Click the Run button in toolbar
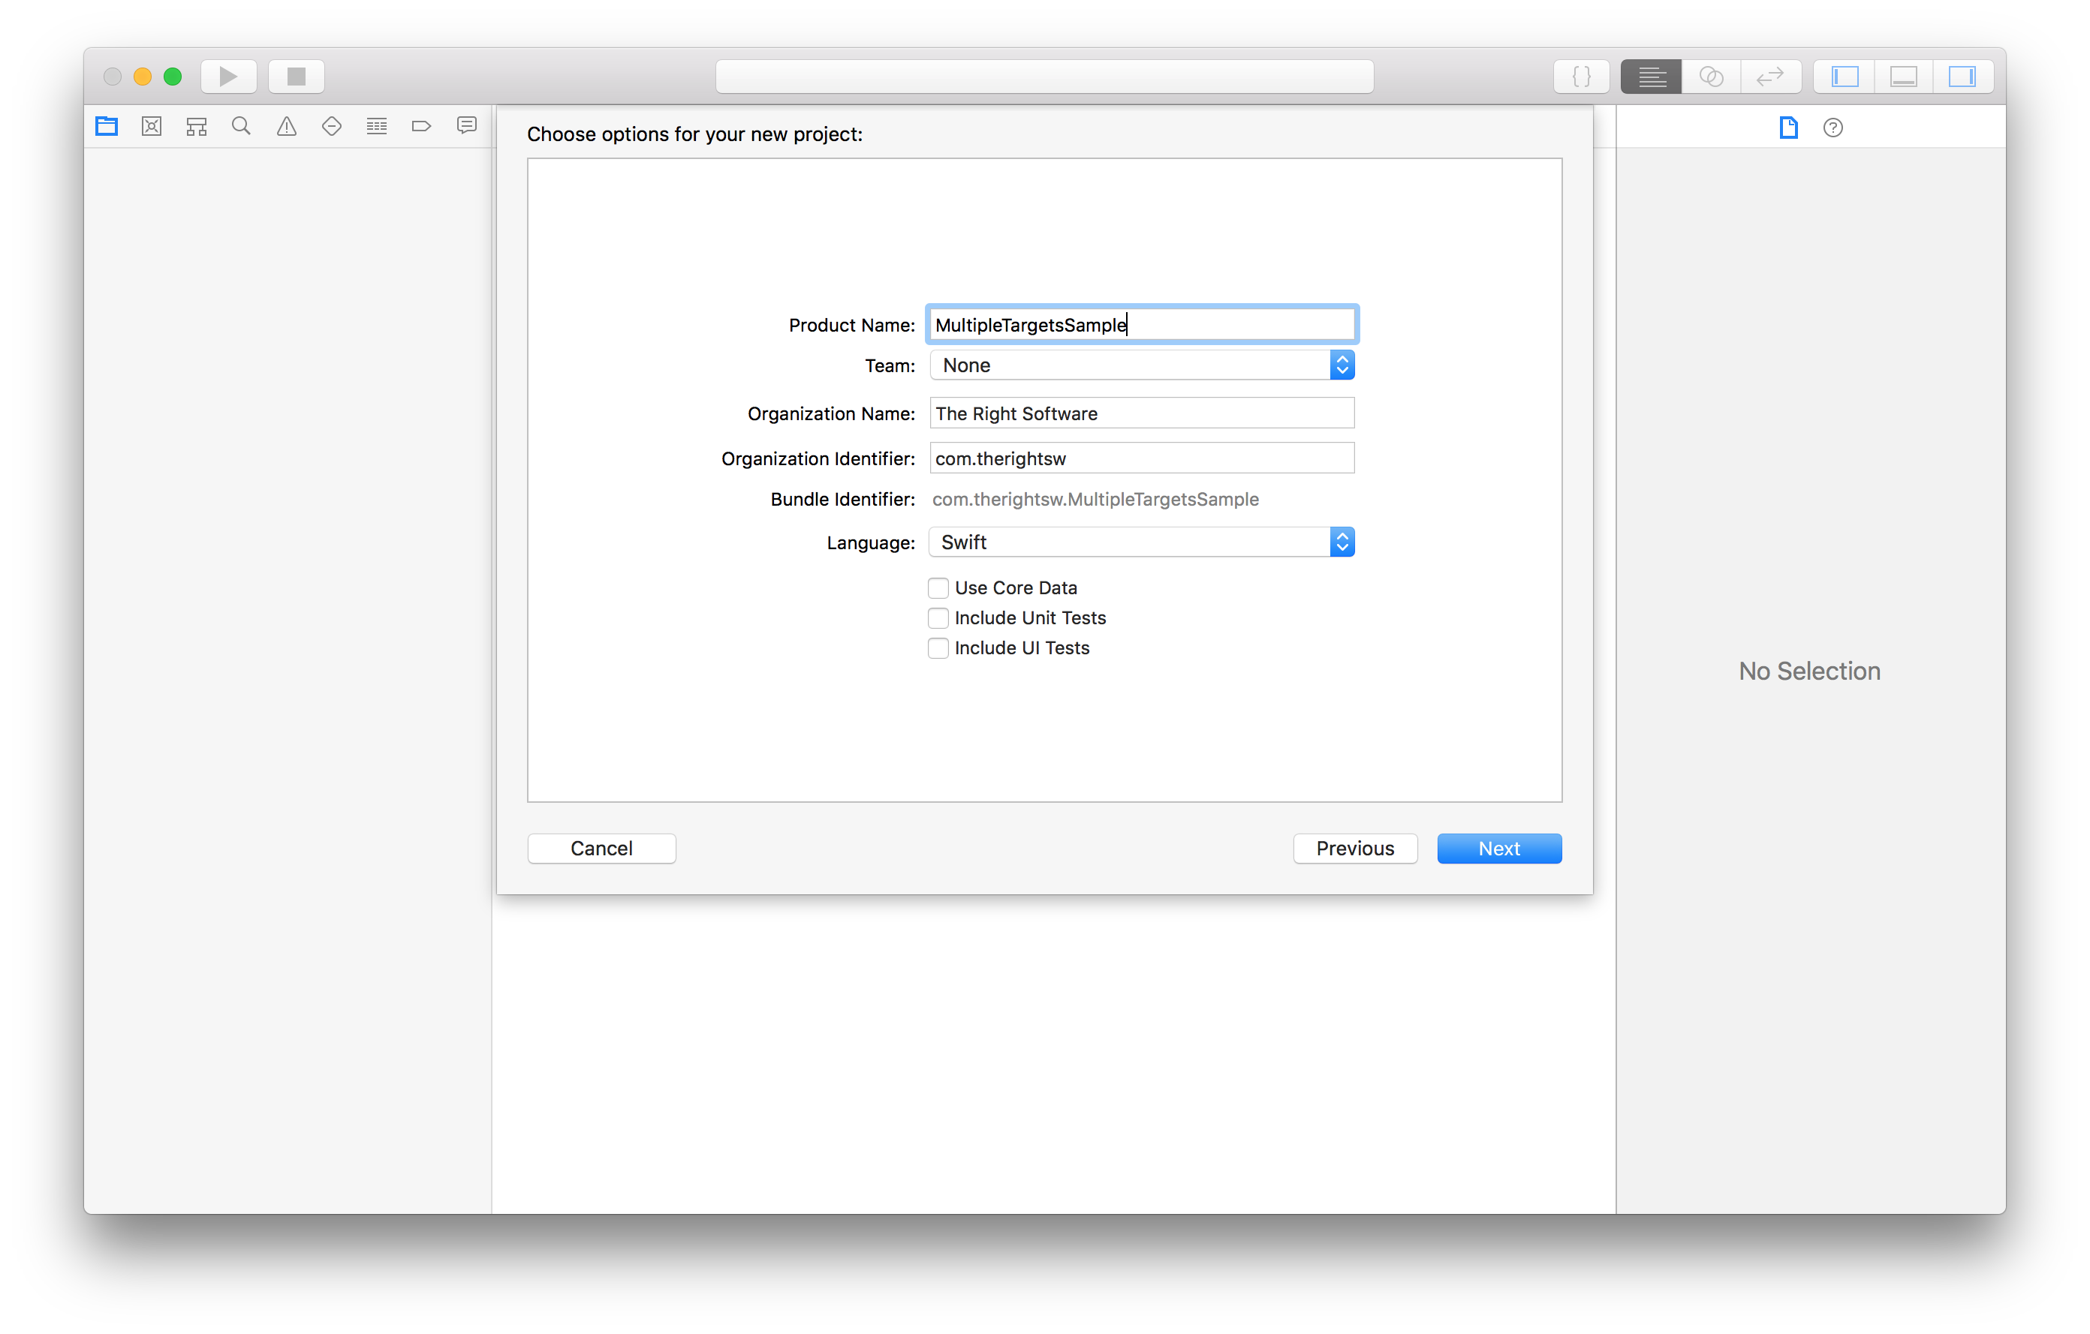The height and width of the screenshot is (1334, 2090). coord(227,73)
